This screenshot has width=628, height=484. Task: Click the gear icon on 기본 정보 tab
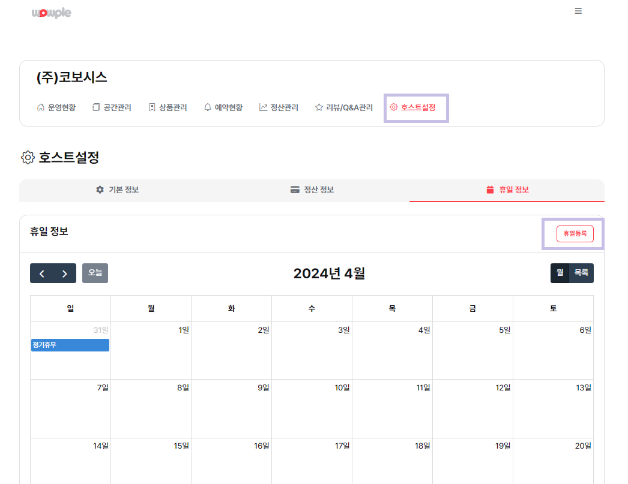[x=100, y=190]
